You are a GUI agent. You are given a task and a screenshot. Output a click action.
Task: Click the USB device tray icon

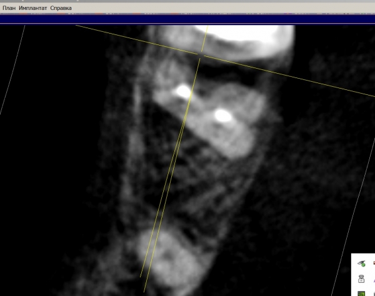point(361,279)
